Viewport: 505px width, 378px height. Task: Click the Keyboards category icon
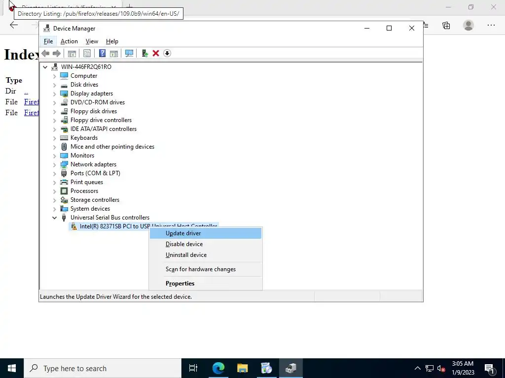pyautogui.click(x=64, y=138)
